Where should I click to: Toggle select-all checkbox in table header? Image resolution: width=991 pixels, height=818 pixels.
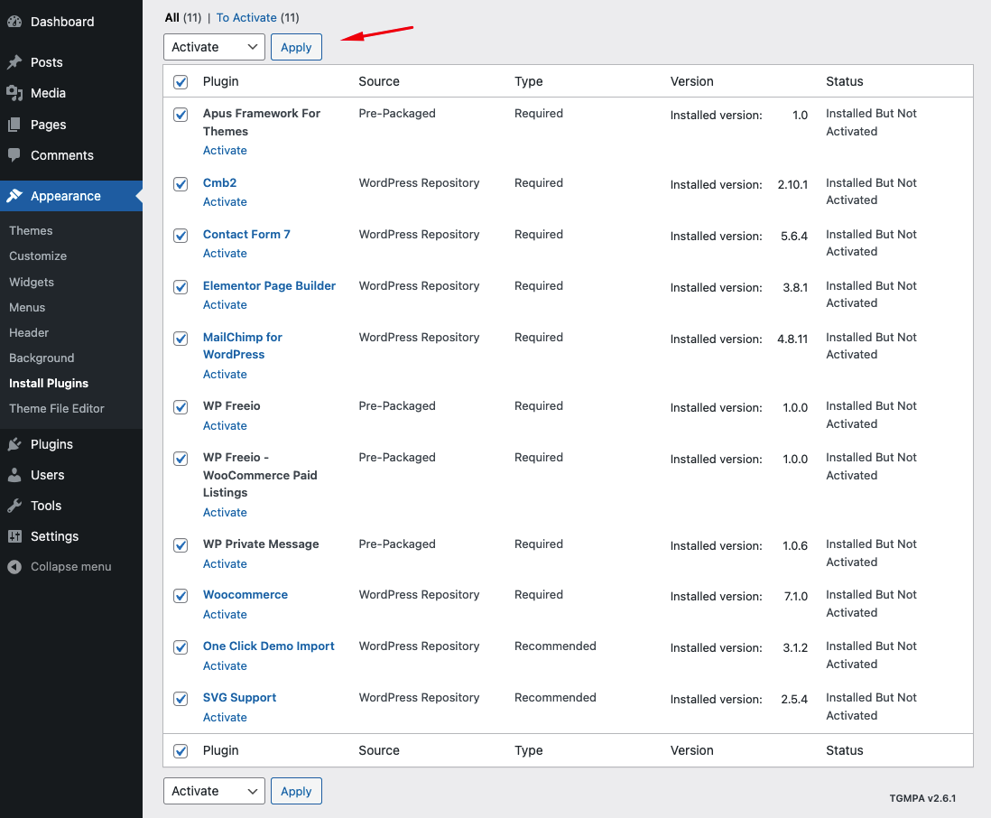(x=181, y=82)
